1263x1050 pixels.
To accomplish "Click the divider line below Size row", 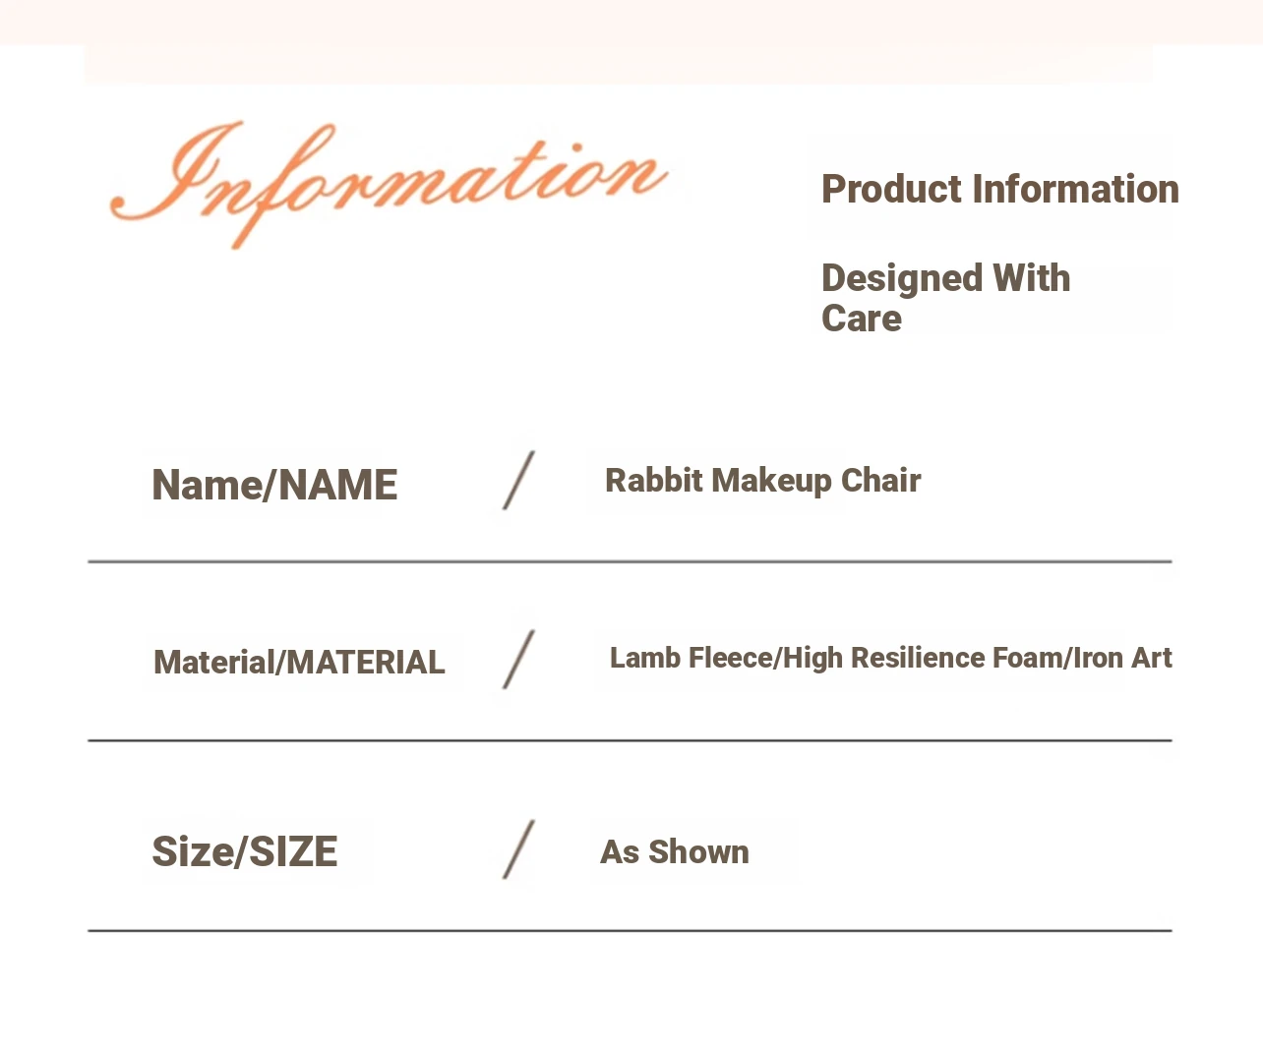I will tap(630, 930).
